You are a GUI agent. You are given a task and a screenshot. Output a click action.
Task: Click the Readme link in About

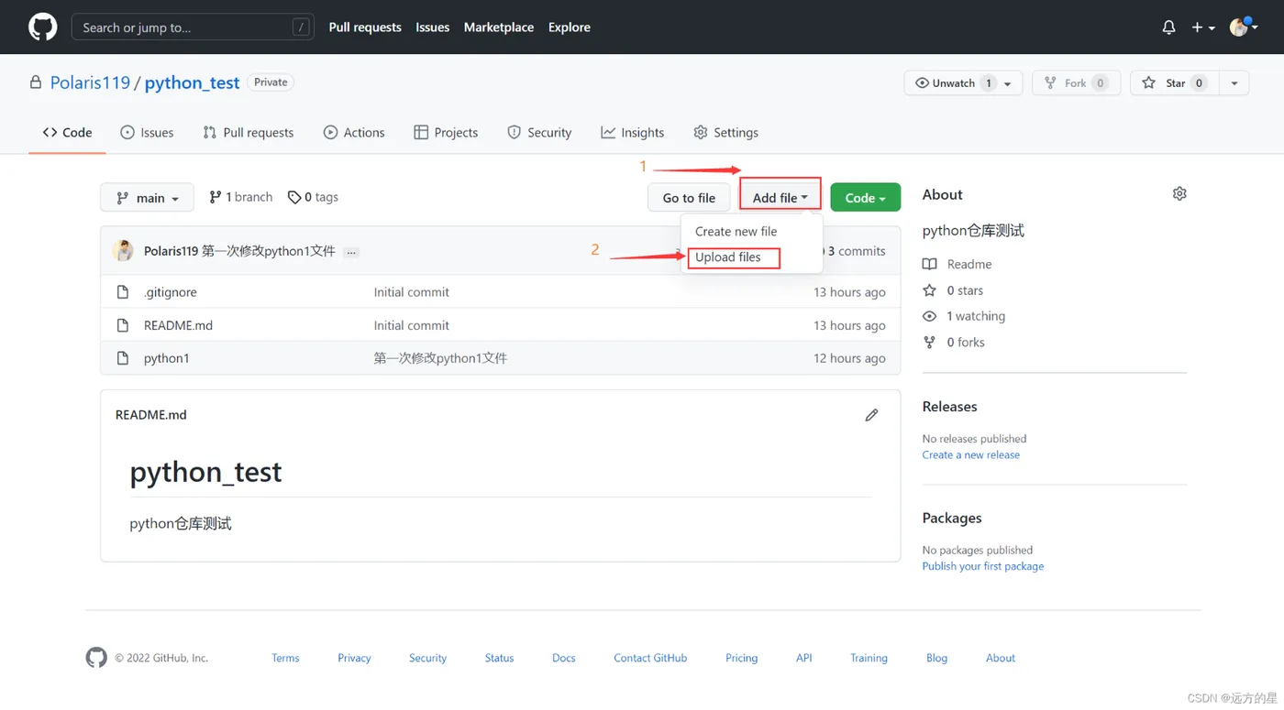point(957,264)
